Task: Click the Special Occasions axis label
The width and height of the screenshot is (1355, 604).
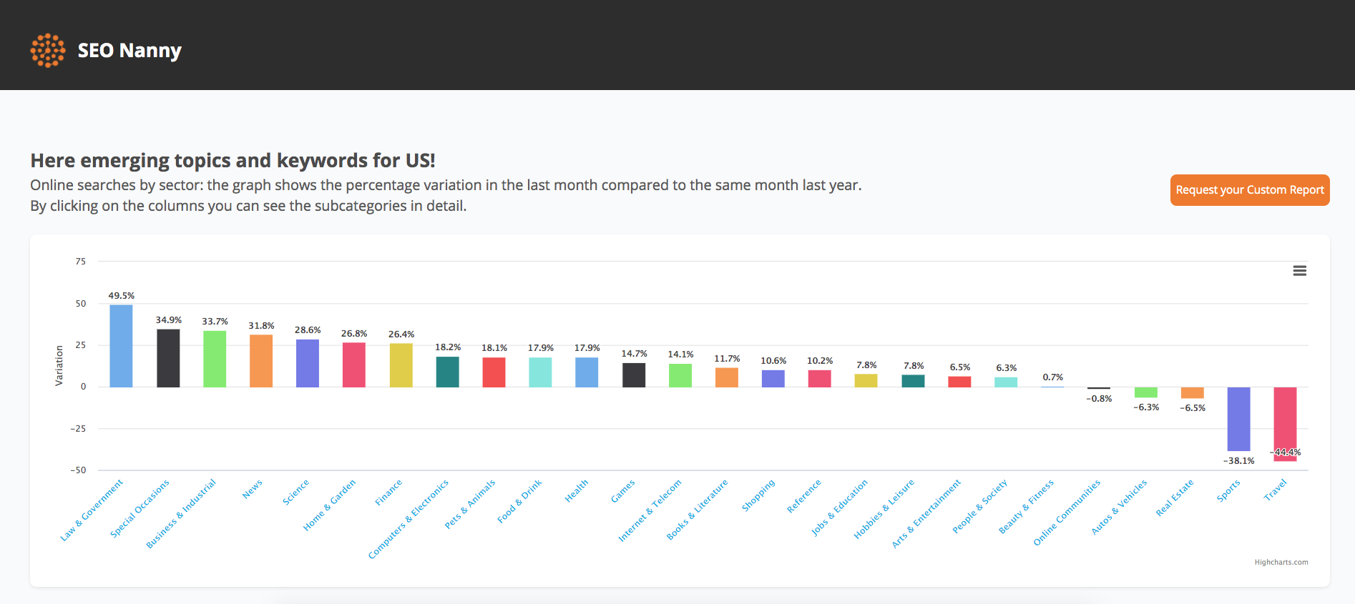Action: 140,508
